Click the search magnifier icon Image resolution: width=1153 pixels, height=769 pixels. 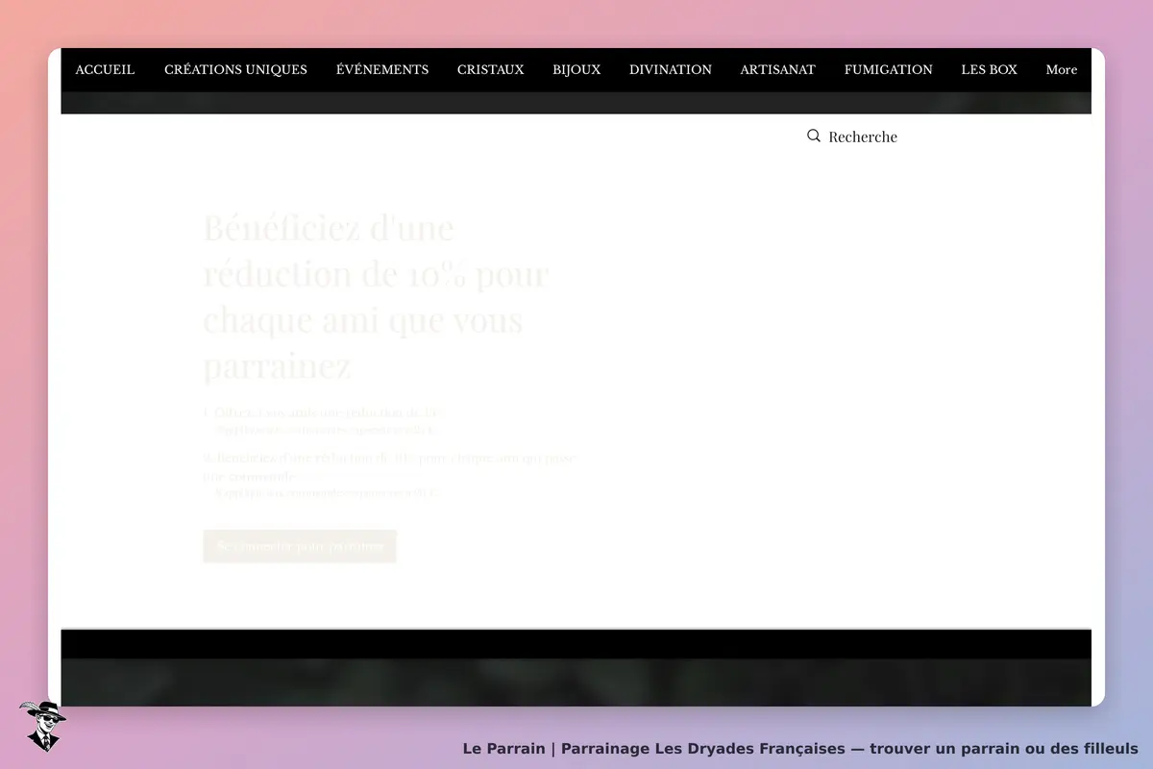[x=814, y=136]
